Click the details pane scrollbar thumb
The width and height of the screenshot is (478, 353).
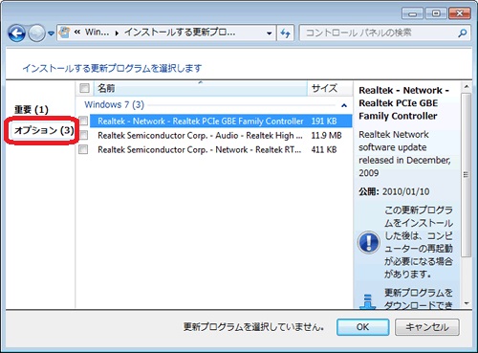click(467, 175)
